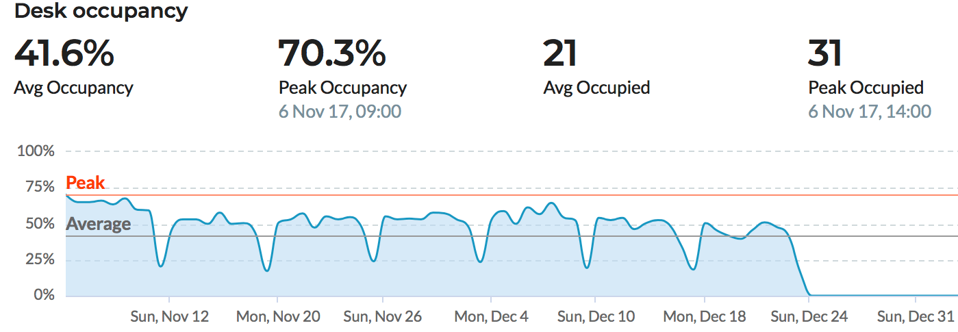The width and height of the screenshot is (958, 332).
Task: Click the Sun, Dec 10 axis label
Action: tap(596, 317)
